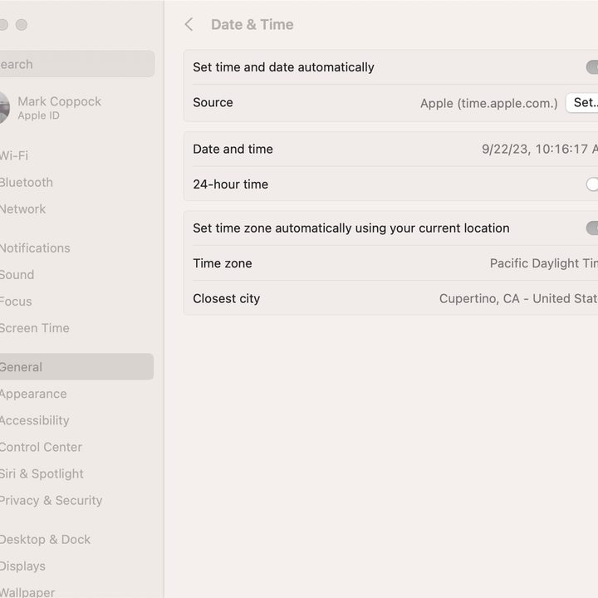Click the 9/22/23 date and time value
Image resolution: width=598 pixels, height=598 pixels.
[x=540, y=149]
